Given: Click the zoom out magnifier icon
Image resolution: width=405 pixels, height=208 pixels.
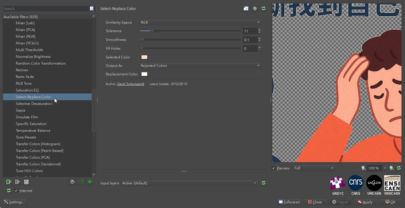Looking at the screenshot, I should [363, 168].
